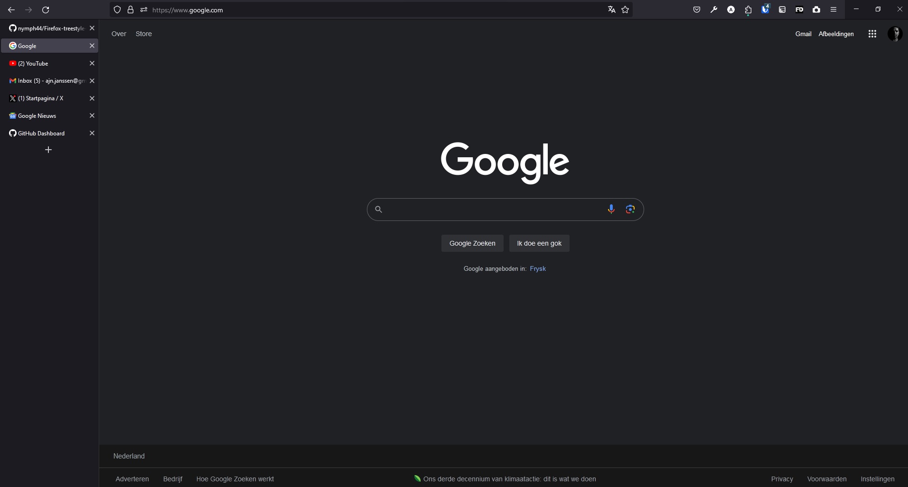The height and width of the screenshot is (487, 908).
Task: Close the GitHub Dashboard tab
Action: pos(92,133)
